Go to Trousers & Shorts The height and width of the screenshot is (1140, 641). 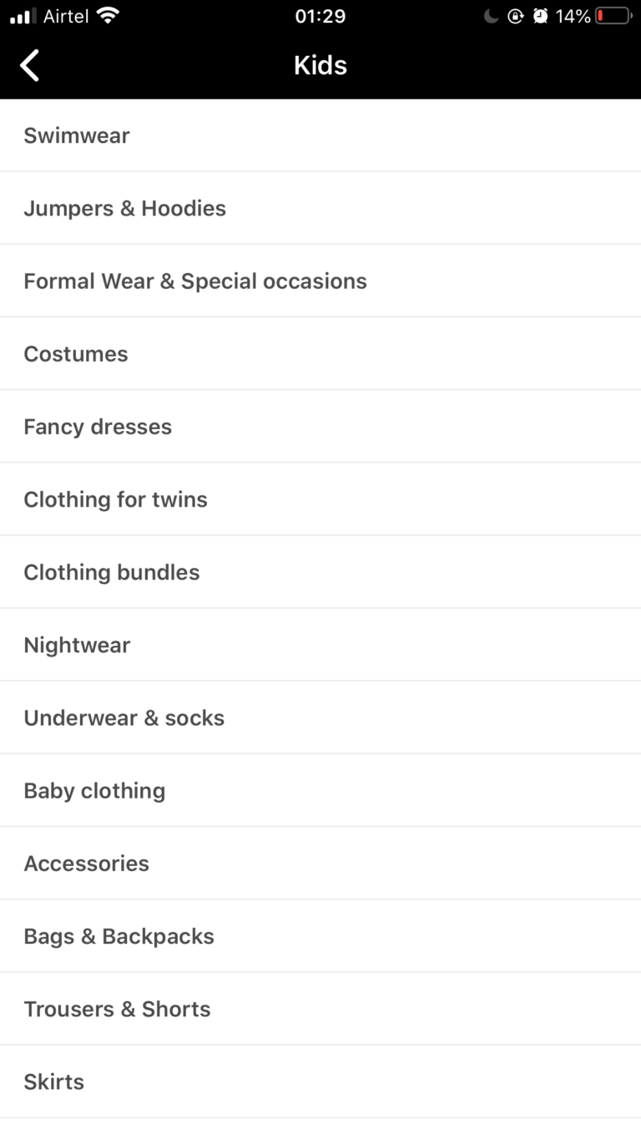(x=117, y=1008)
